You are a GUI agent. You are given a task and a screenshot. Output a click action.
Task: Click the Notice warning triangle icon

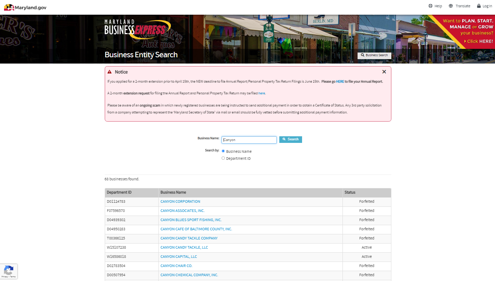pos(110,72)
